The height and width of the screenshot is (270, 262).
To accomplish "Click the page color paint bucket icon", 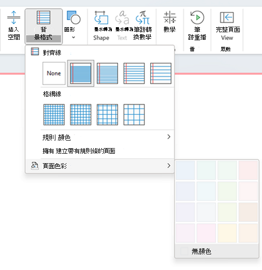I will coord(35,166).
